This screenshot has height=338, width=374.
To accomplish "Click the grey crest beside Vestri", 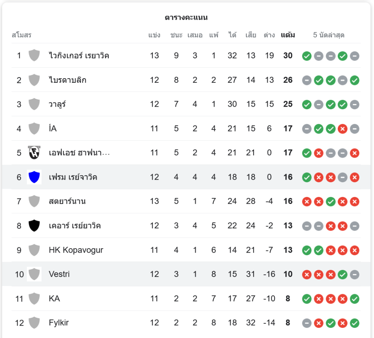I will (x=34, y=274).
